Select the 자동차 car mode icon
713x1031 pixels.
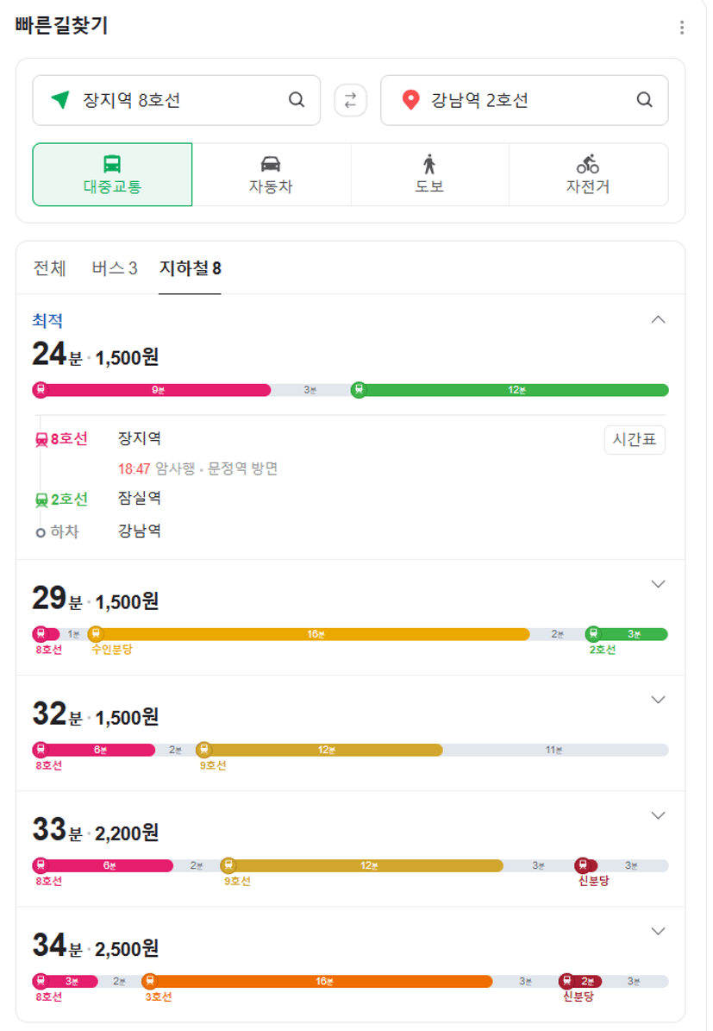point(271,164)
